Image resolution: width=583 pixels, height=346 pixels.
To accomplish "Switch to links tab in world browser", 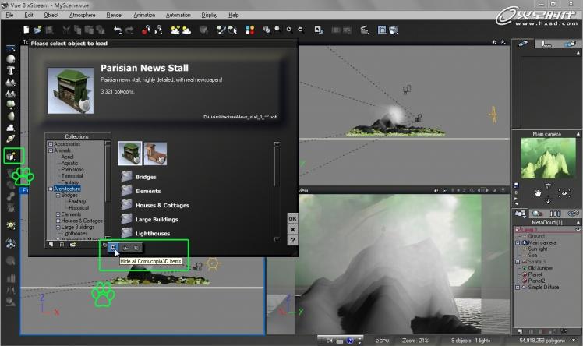I will (573, 214).
